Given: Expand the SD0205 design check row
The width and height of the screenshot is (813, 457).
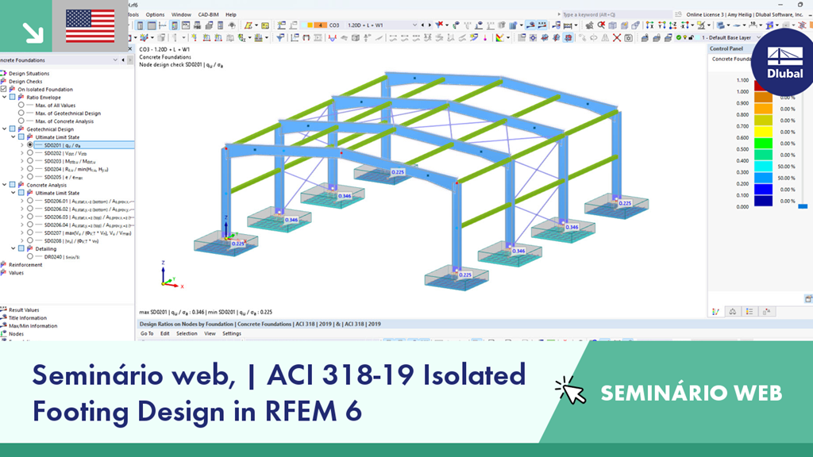Looking at the screenshot, I should 22,177.
